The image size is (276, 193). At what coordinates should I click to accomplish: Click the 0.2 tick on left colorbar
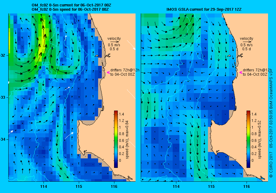(121, 154)
